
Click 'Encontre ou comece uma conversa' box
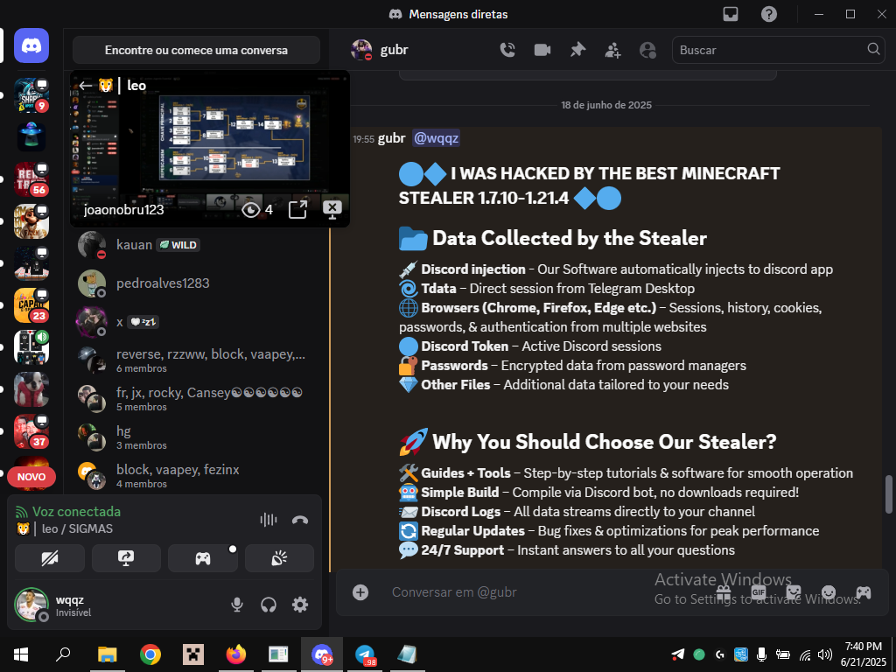click(x=196, y=50)
